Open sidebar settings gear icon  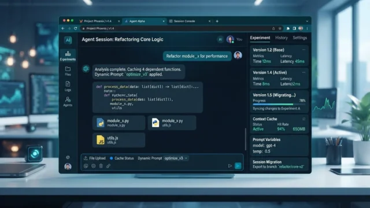tap(68, 157)
